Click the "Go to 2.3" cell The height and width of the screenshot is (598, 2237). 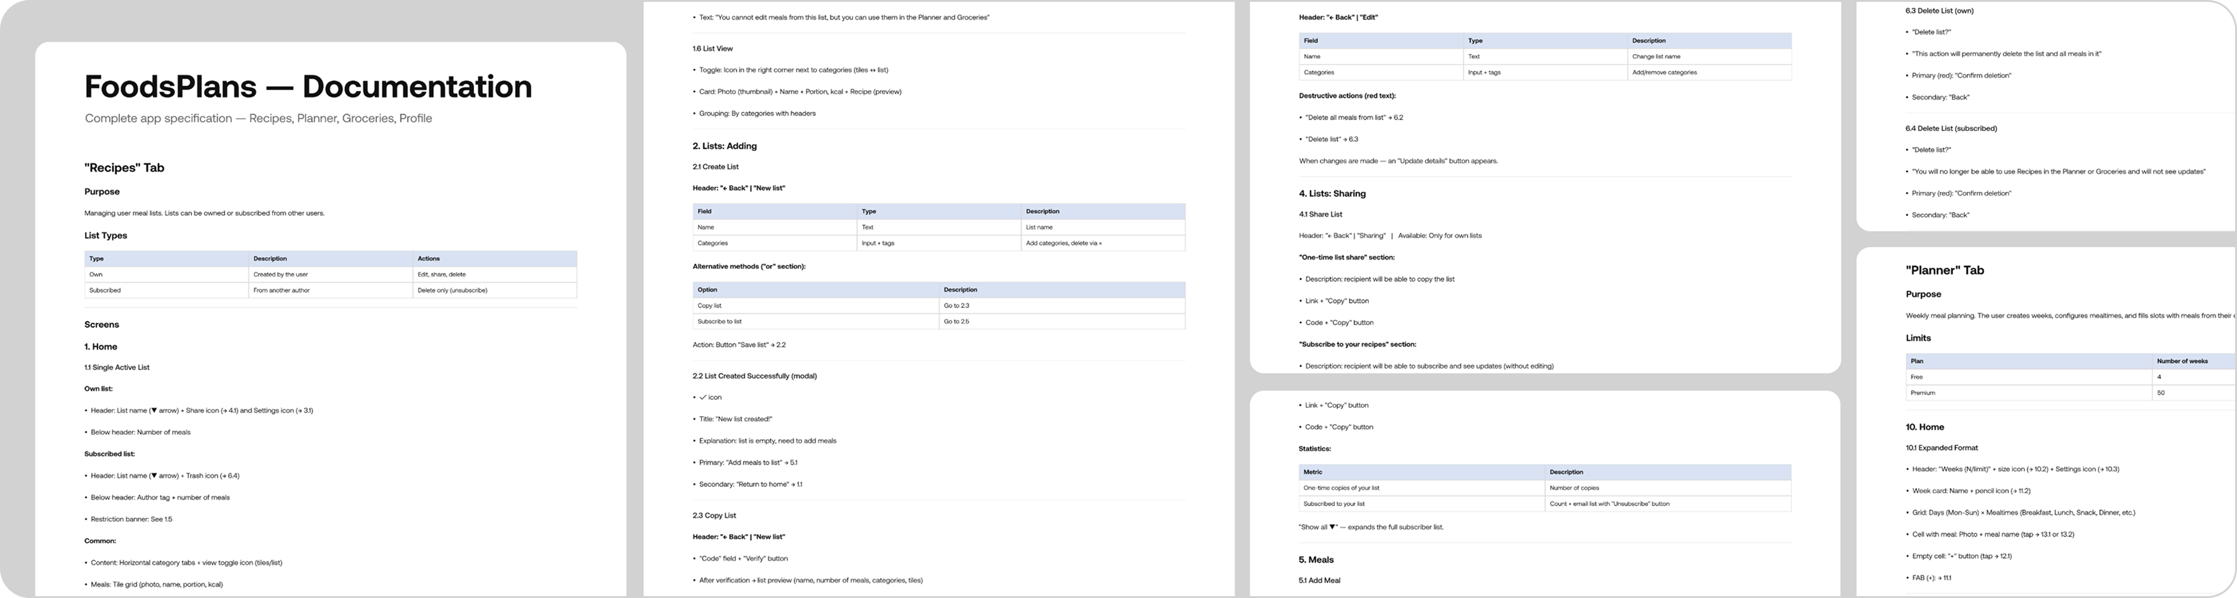tap(1062, 306)
